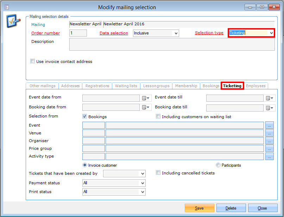Click into the Description text field
The height and width of the screenshot is (217, 284).
tap(172, 44)
